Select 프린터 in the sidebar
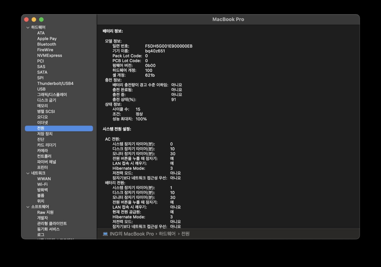381x267 pixels. point(42,167)
